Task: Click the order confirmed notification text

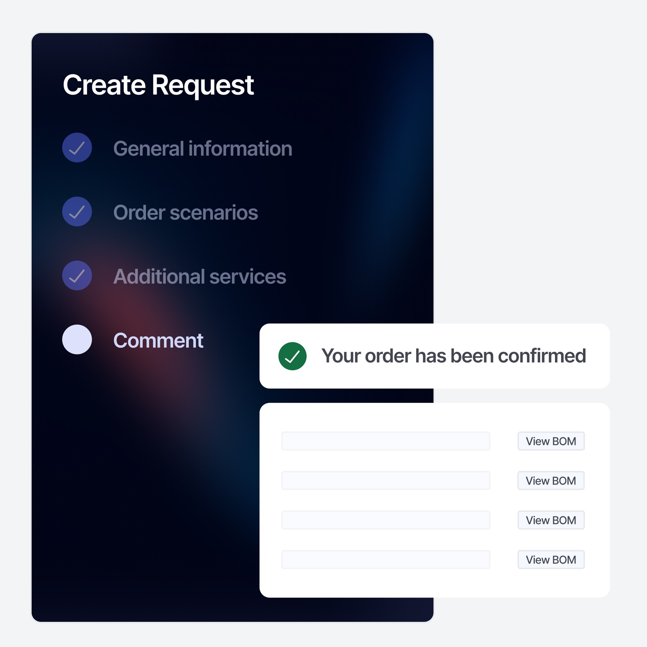Action: coord(454,356)
